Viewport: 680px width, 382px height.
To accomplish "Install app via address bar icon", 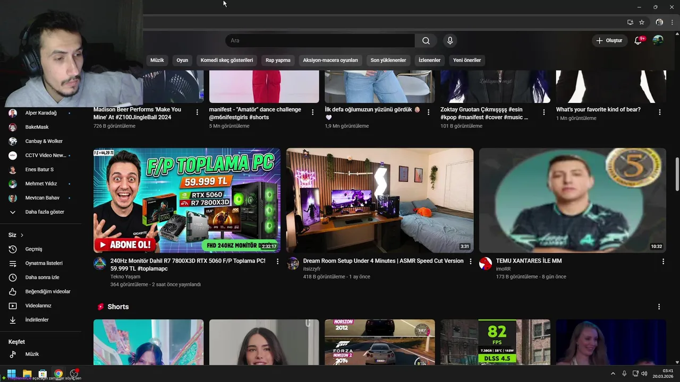I will coord(630,22).
